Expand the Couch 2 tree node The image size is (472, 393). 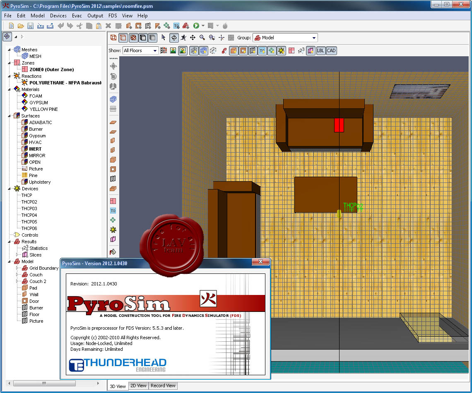click(x=17, y=281)
